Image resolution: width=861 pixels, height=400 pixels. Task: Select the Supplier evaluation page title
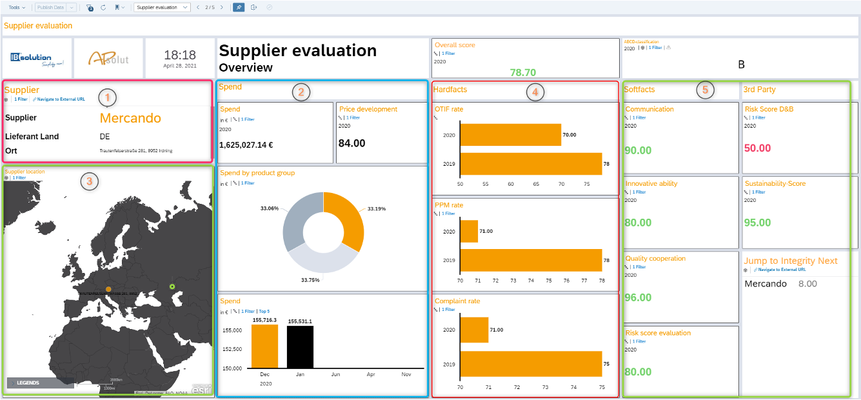pyautogui.click(x=37, y=25)
